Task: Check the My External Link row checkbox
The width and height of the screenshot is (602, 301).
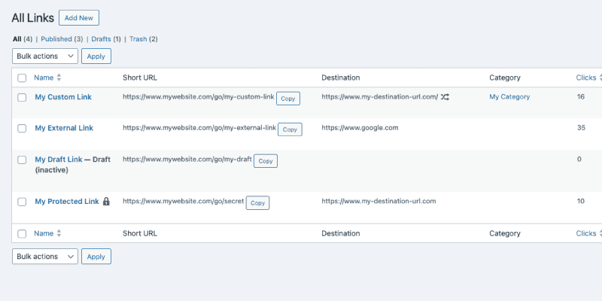Action: tap(22, 129)
